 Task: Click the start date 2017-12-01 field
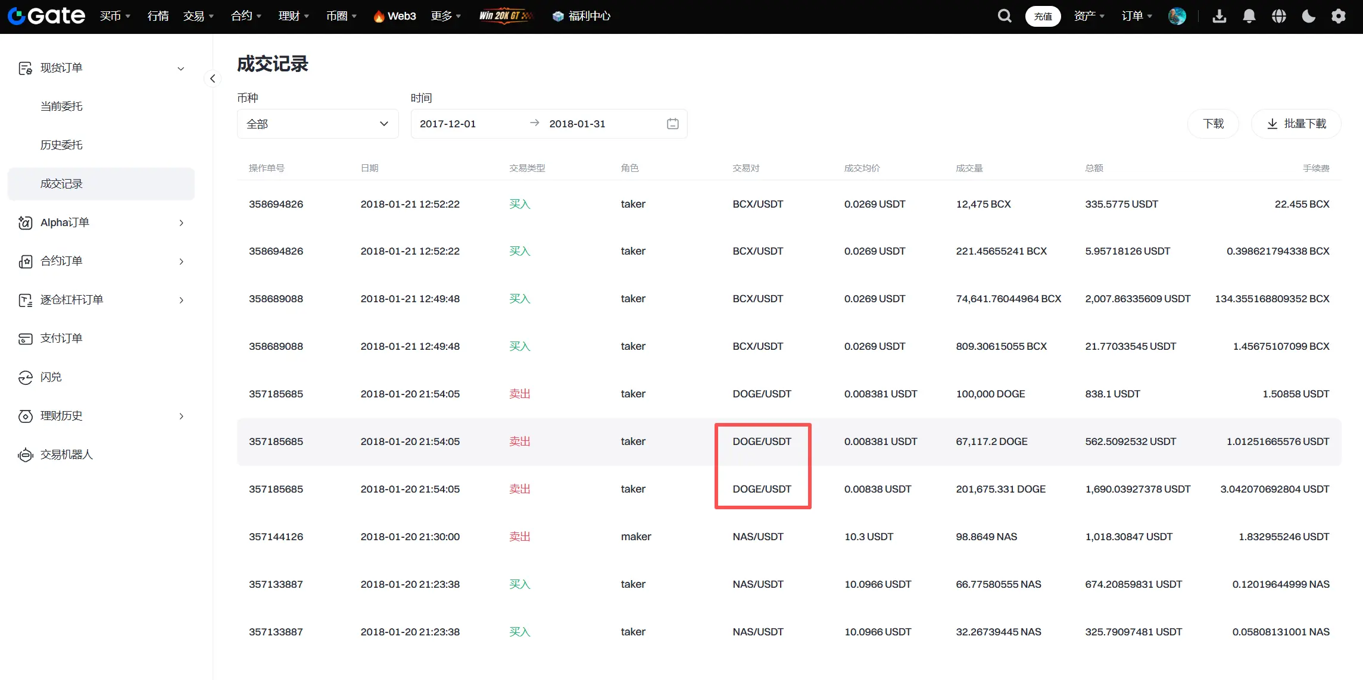tap(448, 124)
